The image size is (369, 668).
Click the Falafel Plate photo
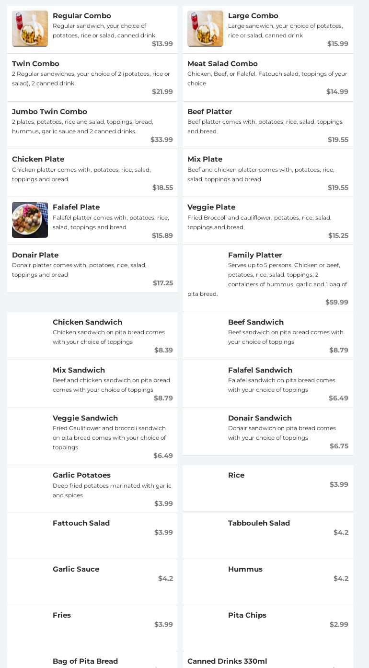[x=30, y=220]
